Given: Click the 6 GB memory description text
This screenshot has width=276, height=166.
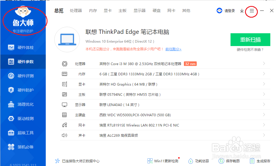Looking at the screenshot, I should 149,74.
